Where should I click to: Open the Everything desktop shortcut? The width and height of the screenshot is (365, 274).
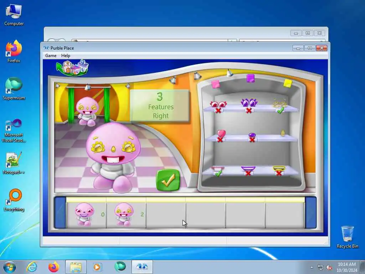[x=14, y=200]
